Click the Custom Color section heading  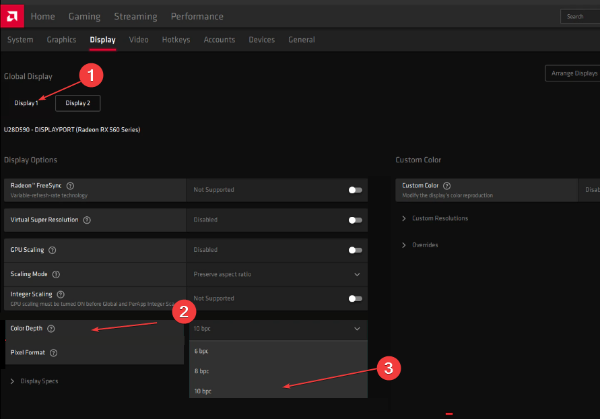418,160
